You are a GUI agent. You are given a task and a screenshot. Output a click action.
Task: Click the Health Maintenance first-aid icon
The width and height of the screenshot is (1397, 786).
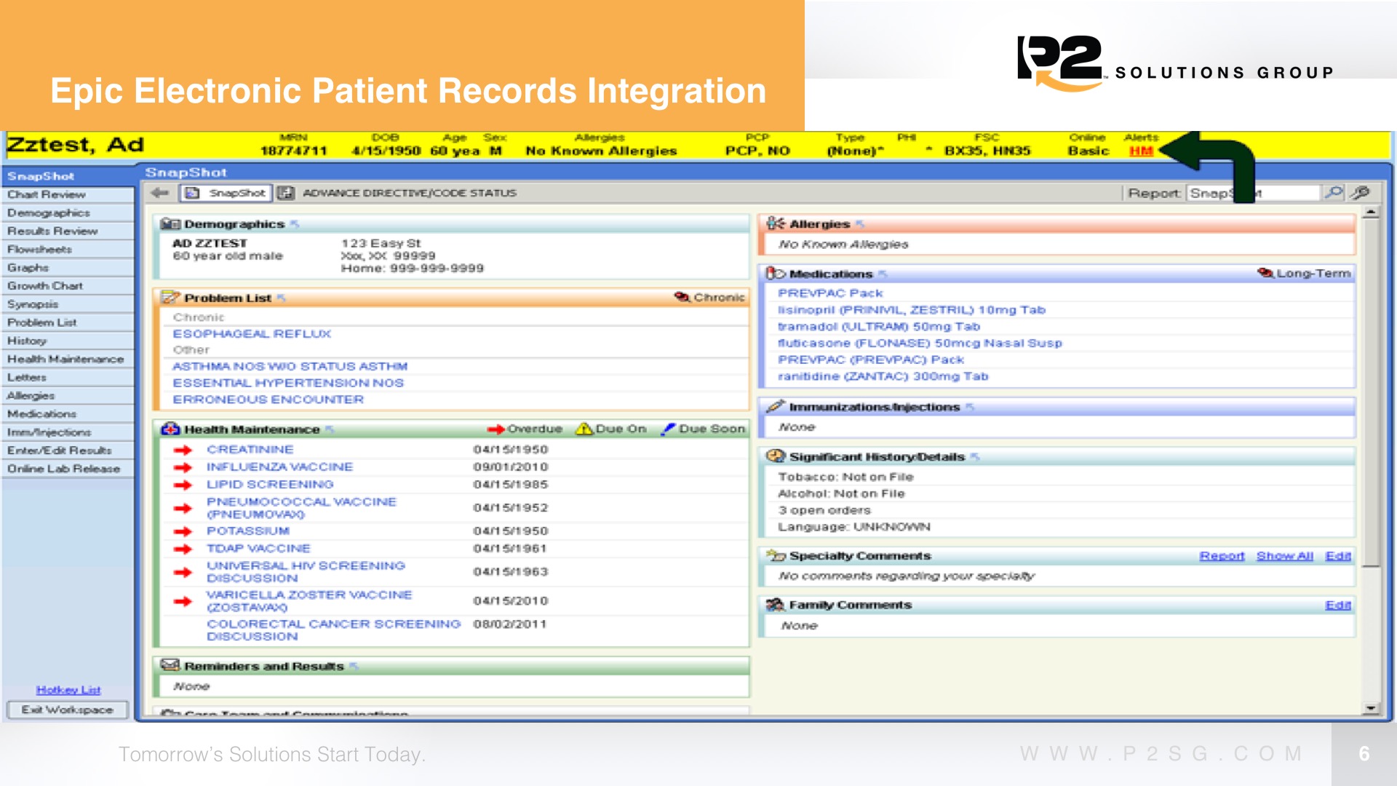[170, 429]
